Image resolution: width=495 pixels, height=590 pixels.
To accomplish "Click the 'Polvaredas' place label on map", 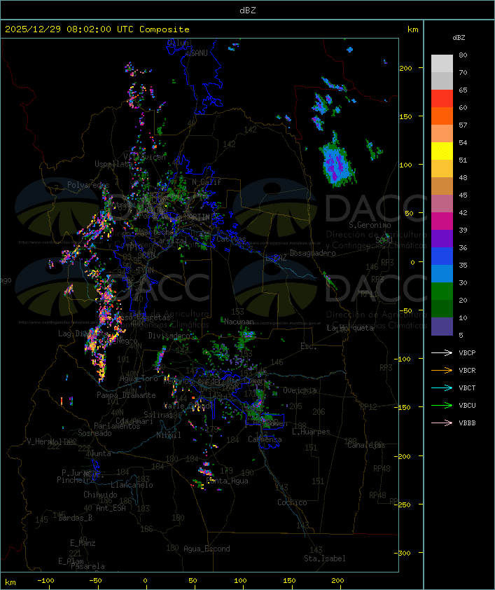I will [88, 185].
